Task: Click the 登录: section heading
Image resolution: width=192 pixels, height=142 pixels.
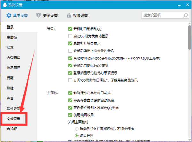Action: click(51, 29)
